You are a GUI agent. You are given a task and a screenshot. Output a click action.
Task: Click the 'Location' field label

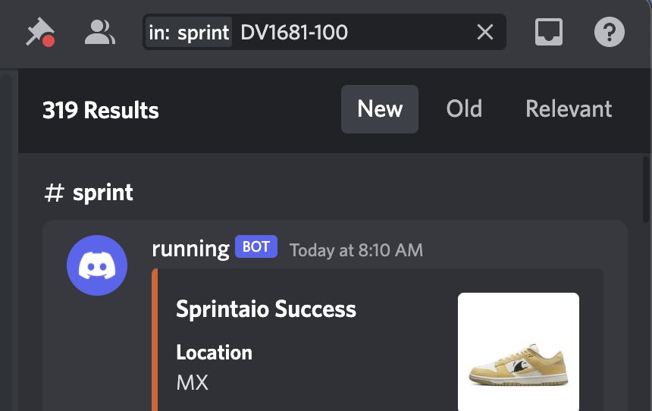[x=214, y=353]
